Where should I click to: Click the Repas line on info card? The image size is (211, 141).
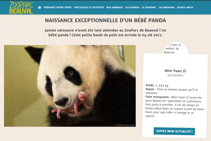click(x=172, y=91)
